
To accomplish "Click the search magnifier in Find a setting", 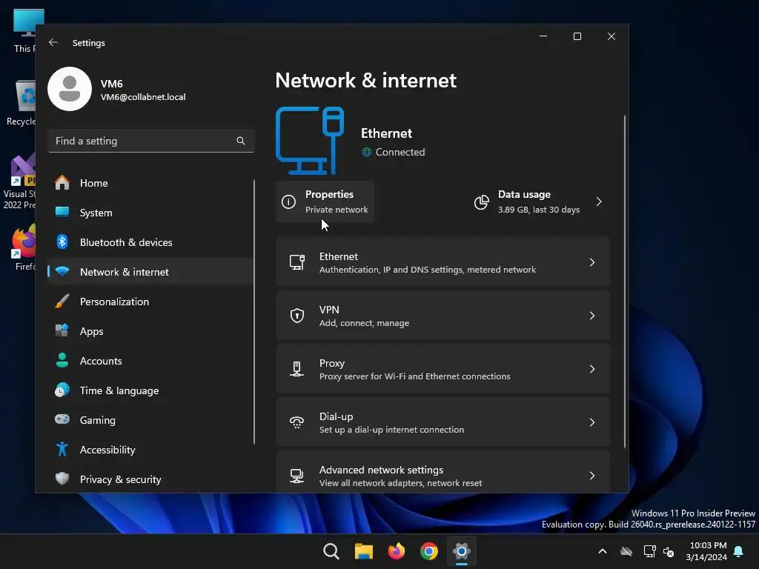I will 241,141.
